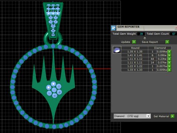Select the 1.33 X 1.33 size cell
The width and height of the screenshot is (177, 133).
point(135,70)
